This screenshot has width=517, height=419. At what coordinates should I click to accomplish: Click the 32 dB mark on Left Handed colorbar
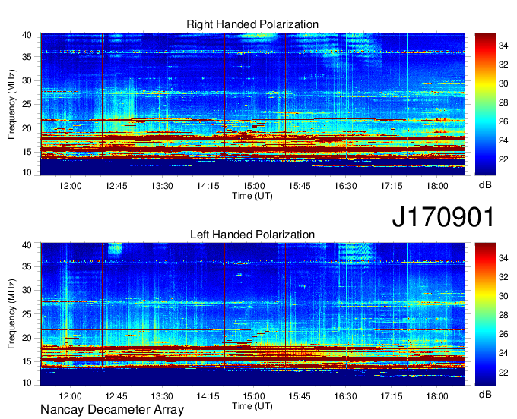click(503, 277)
